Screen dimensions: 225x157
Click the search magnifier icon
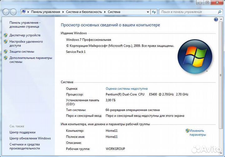[220, 12]
